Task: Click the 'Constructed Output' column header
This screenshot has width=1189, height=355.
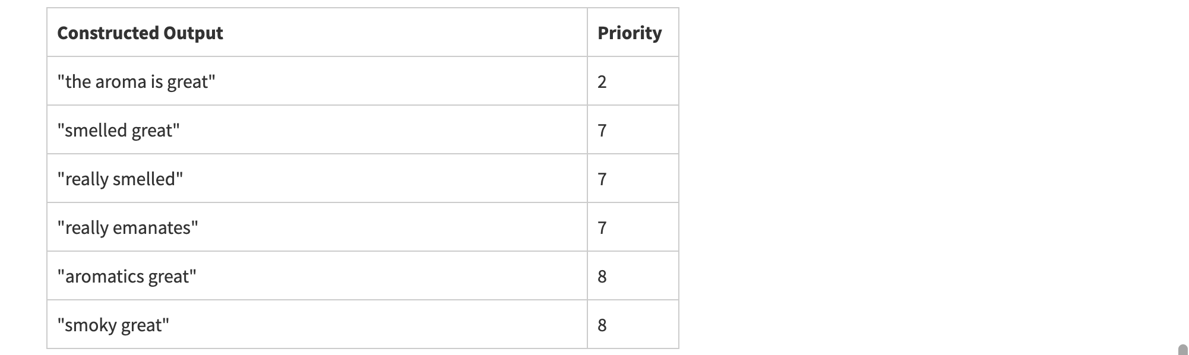Action: pos(140,33)
